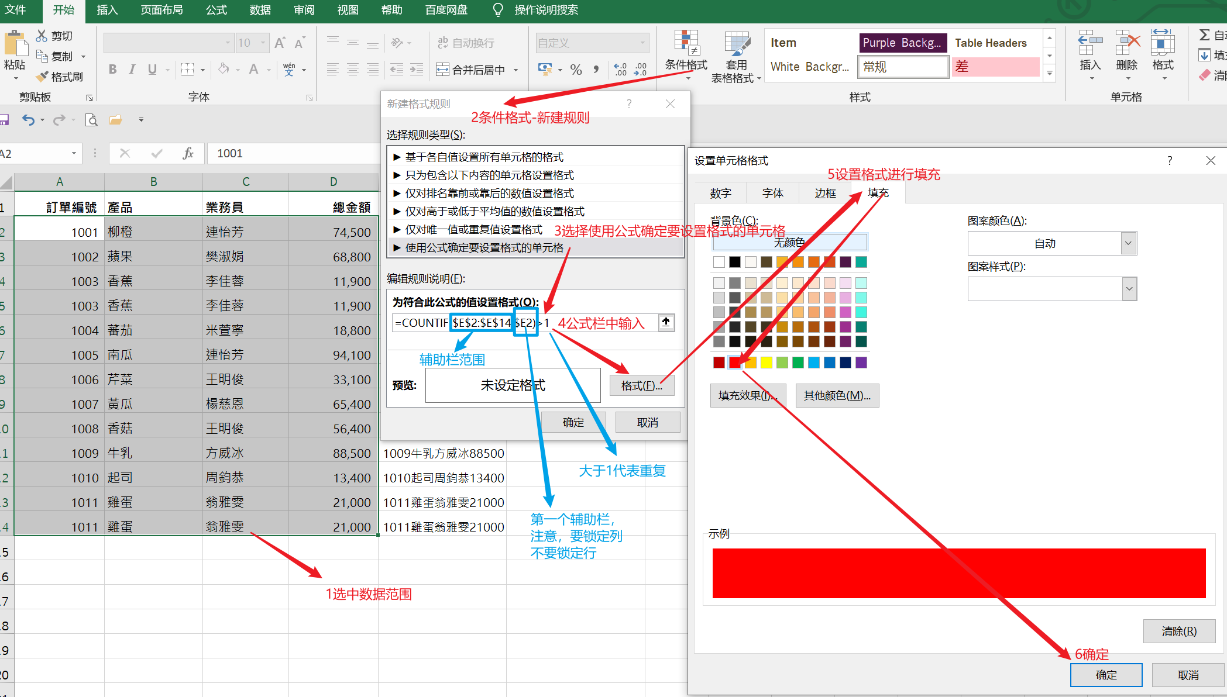Click the decrease font size icon
Viewport: 1227px width, 697px height.
click(x=300, y=43)
